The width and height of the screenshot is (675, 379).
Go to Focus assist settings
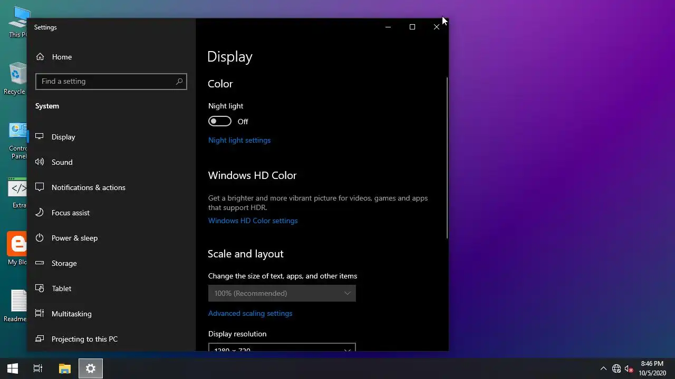click(111, 213)
